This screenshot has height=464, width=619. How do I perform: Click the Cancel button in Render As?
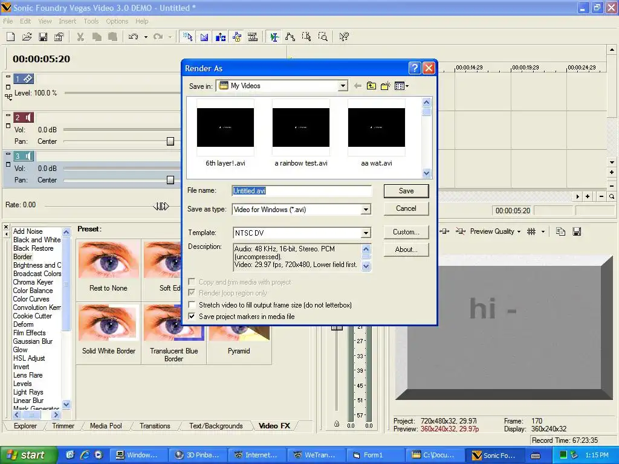[406, 208]
